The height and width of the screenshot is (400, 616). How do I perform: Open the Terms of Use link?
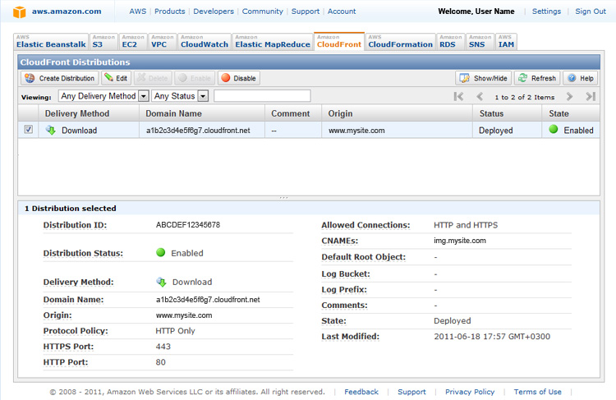coord(537,392)
